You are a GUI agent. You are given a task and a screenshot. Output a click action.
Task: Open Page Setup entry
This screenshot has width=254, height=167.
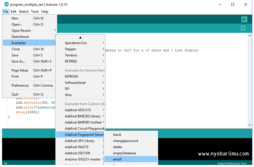(x=29, y=70)
